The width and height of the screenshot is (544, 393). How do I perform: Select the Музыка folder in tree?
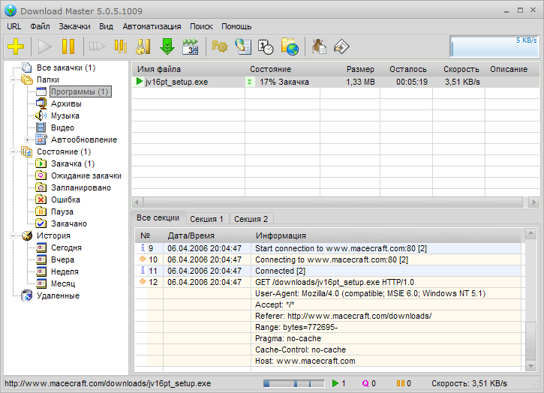coord(65,115)
